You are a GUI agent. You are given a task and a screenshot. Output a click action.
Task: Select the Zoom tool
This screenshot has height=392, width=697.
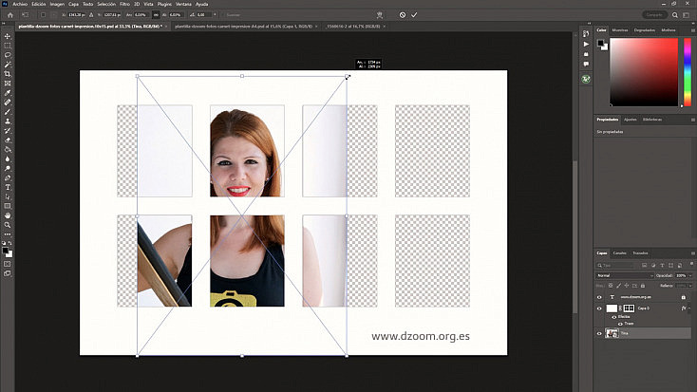(8, 225)
